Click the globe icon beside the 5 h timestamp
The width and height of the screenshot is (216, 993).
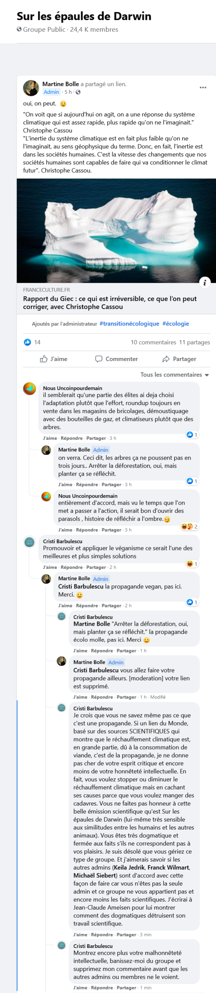pos(78,92)
